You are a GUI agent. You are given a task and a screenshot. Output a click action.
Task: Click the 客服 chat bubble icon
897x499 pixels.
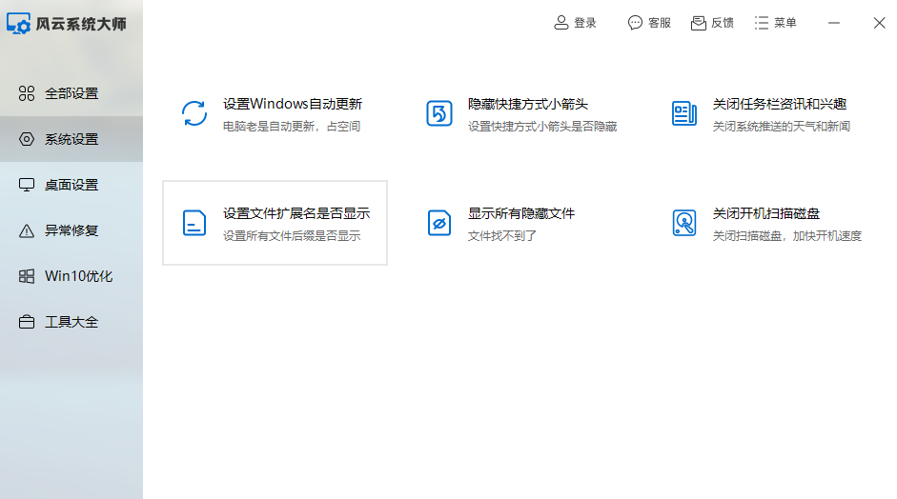point(635,22)
